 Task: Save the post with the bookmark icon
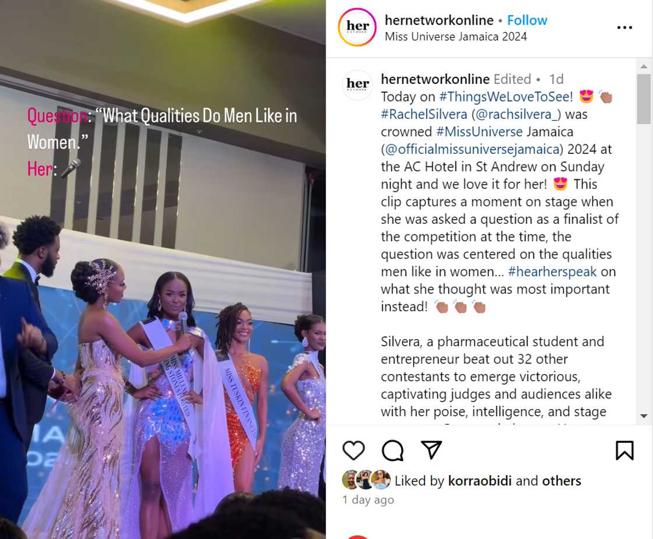pos(624,450)
